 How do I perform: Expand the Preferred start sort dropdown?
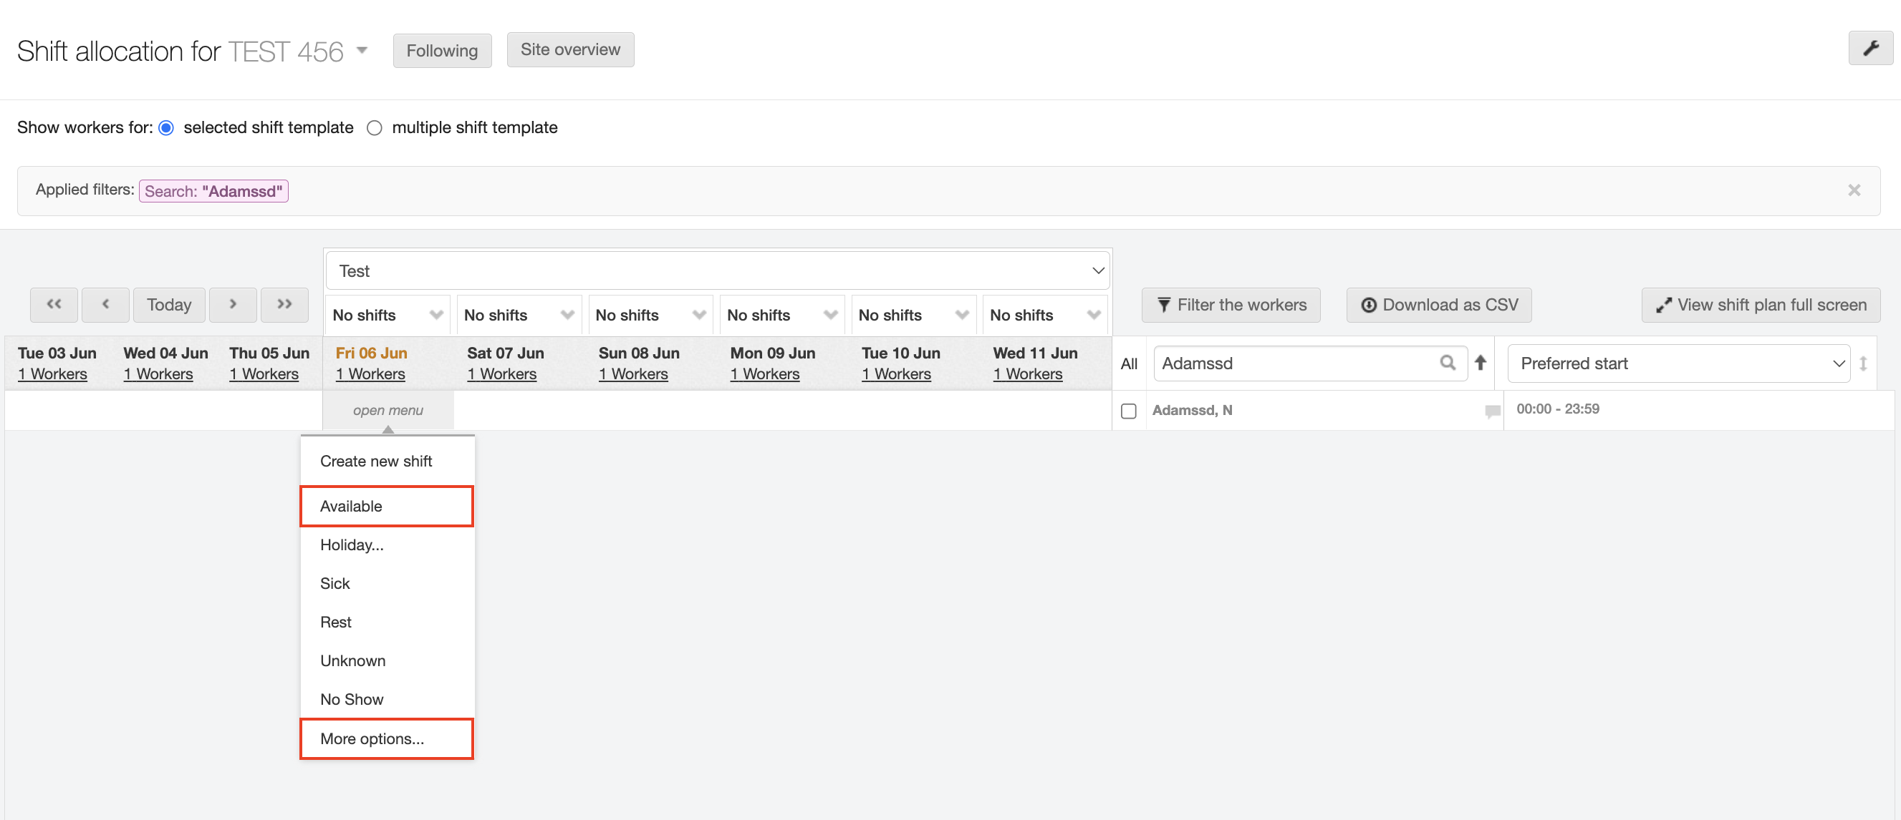point(1678,363)
